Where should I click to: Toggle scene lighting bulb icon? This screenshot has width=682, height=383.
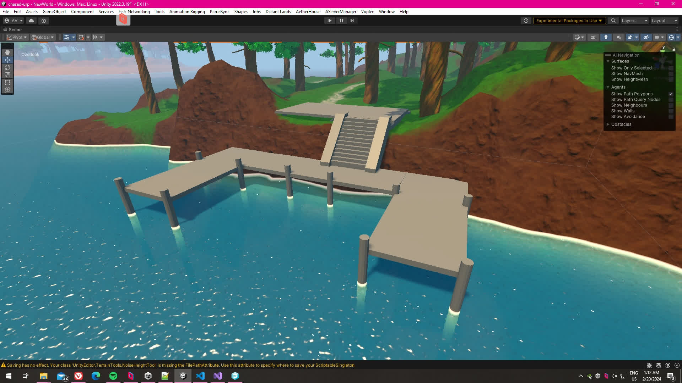click(x=606, y=37)
